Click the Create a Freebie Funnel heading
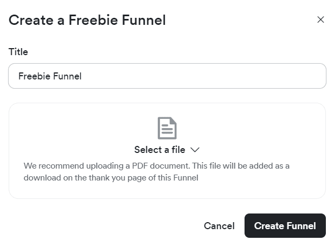The image size is (334, 247). tap(87, 21)
